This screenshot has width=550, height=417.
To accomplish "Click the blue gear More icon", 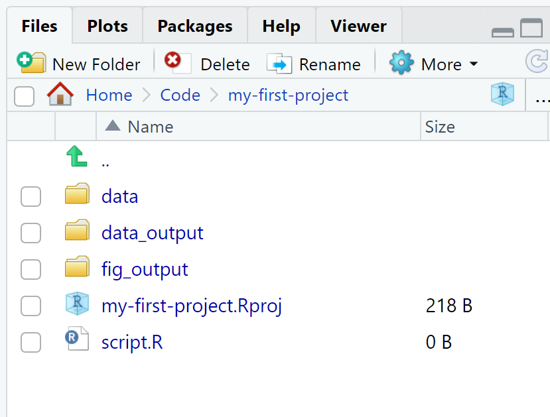I will coord(401,62).
